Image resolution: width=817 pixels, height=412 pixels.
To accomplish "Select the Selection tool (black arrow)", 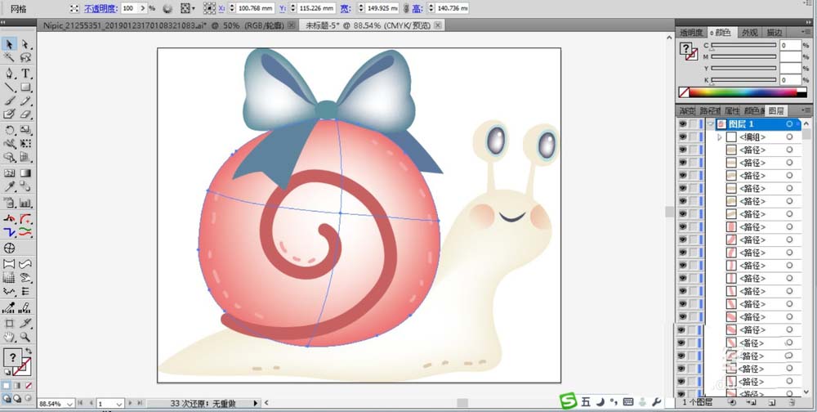I will pos(9,44).
